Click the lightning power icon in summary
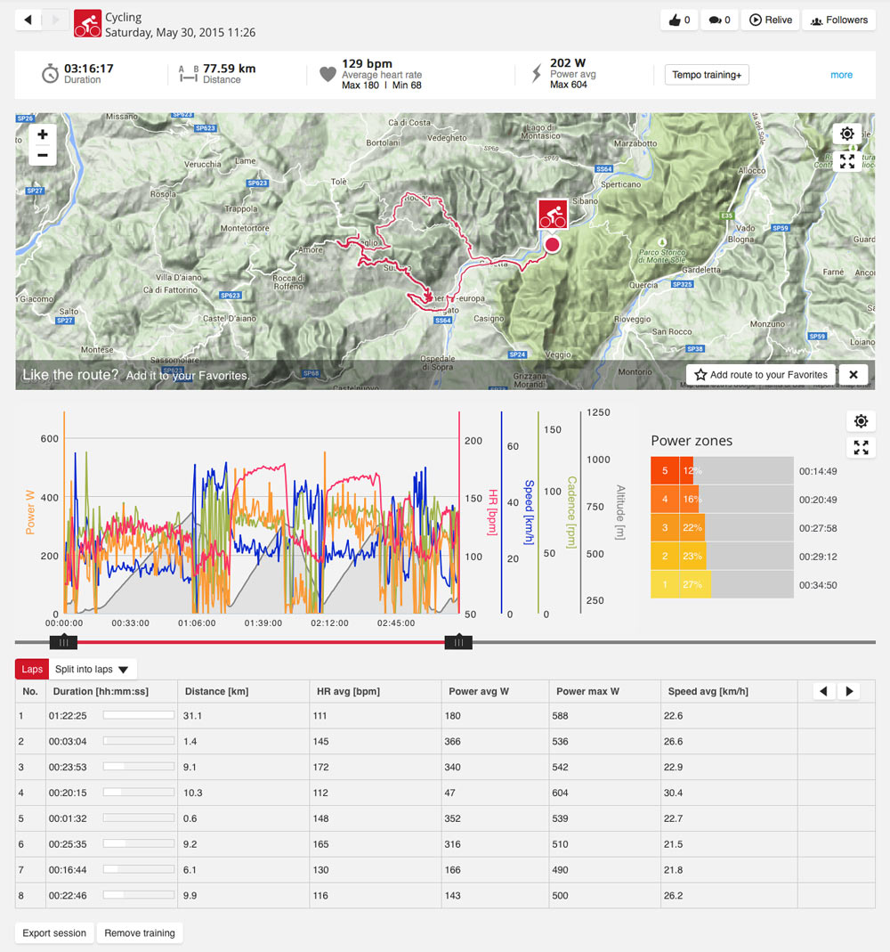The image size is (890, 952). [537, 73]
